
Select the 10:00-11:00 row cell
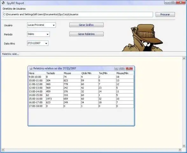click(37, 81)
